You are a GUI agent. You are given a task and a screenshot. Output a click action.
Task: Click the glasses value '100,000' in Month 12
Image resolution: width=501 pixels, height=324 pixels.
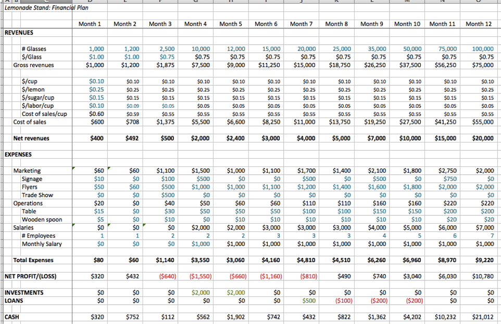[x=483, y=49]
